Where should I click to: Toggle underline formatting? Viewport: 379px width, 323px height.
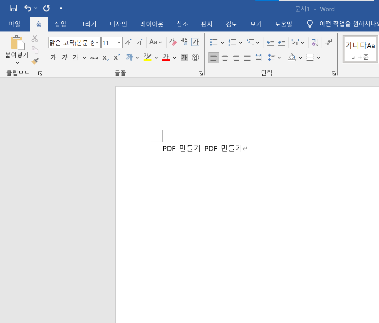click(75, 57)
